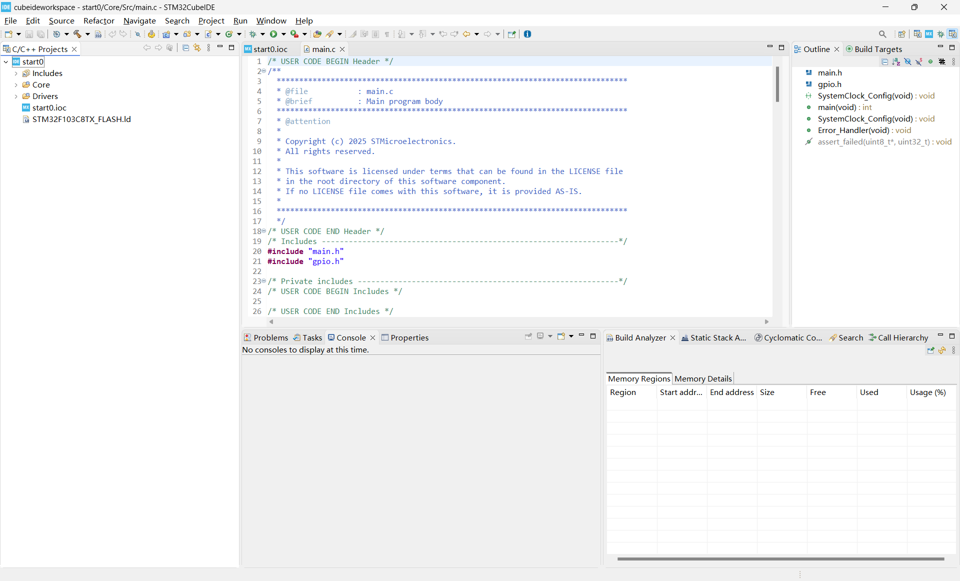This screenshot has height=581, width=960.
Task: Click the editor vertical scrollbar thumb
Action: 777,84
